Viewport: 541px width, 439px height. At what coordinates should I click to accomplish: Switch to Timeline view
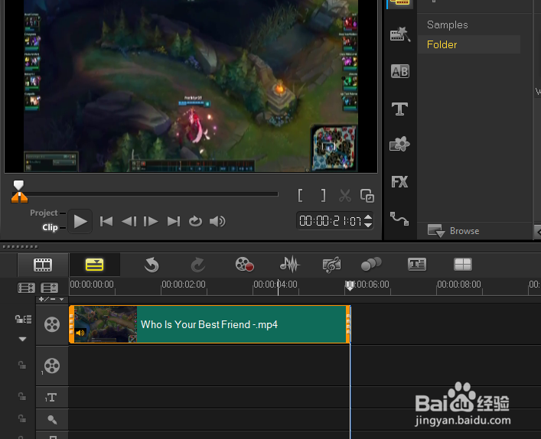pos(95,265)
